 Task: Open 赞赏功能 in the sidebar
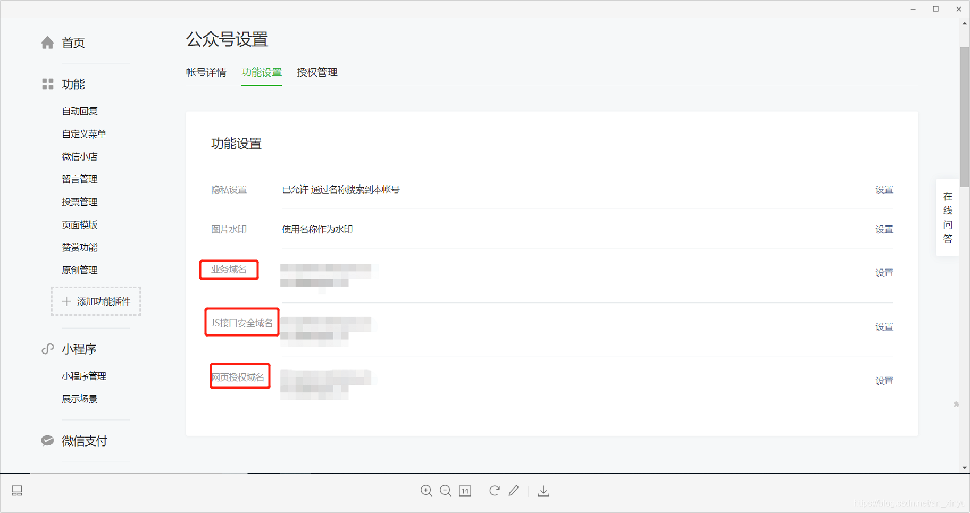pyautogui.click(x=80, y=247)
